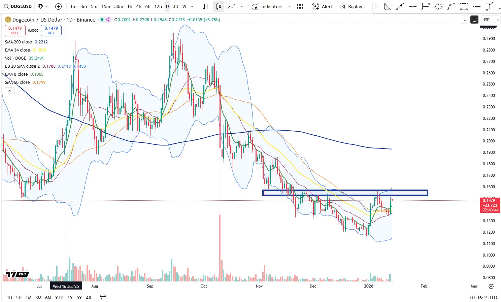501x302 pixels.
Task: Select the 3D timeframe
Action: pos(175,6)
